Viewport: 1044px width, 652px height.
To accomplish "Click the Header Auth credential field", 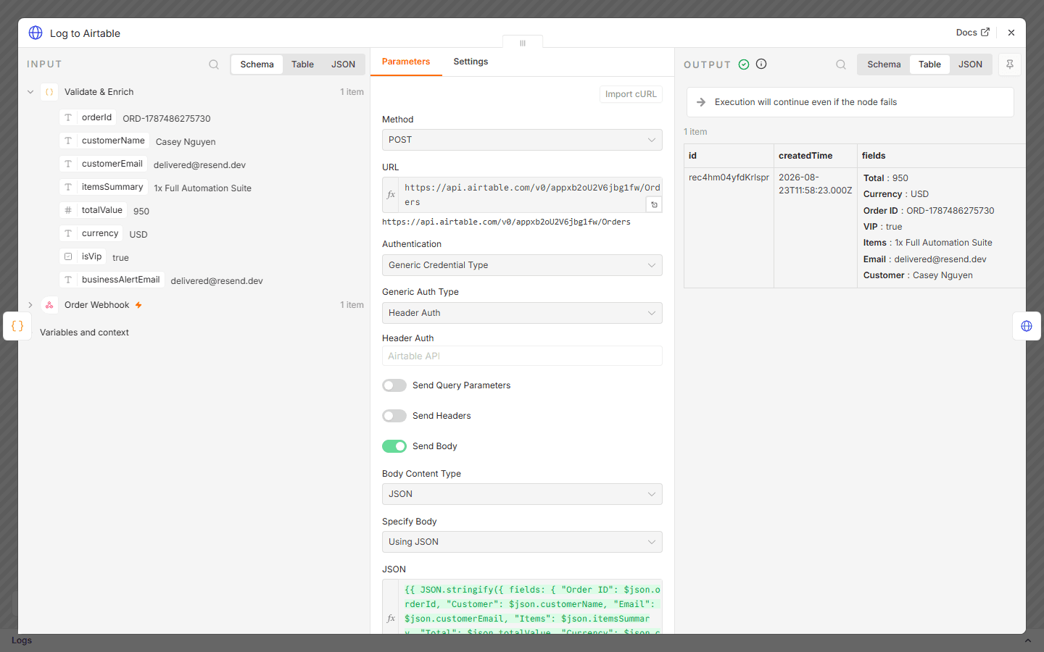I will click(522, 356).
